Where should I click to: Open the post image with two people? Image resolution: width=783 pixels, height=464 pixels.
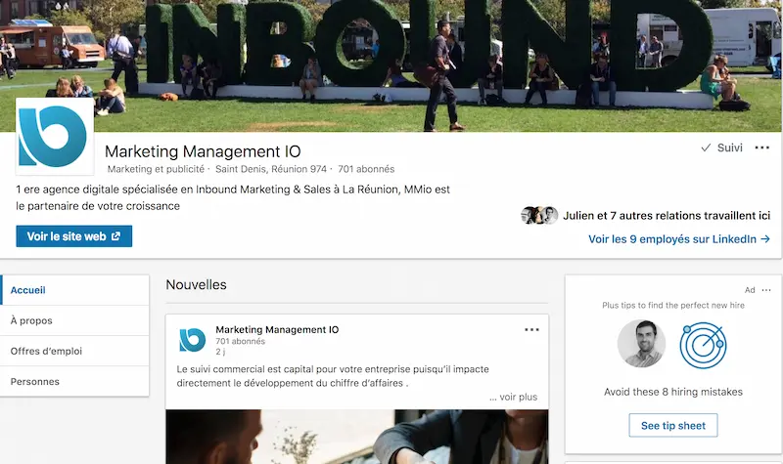357,437
